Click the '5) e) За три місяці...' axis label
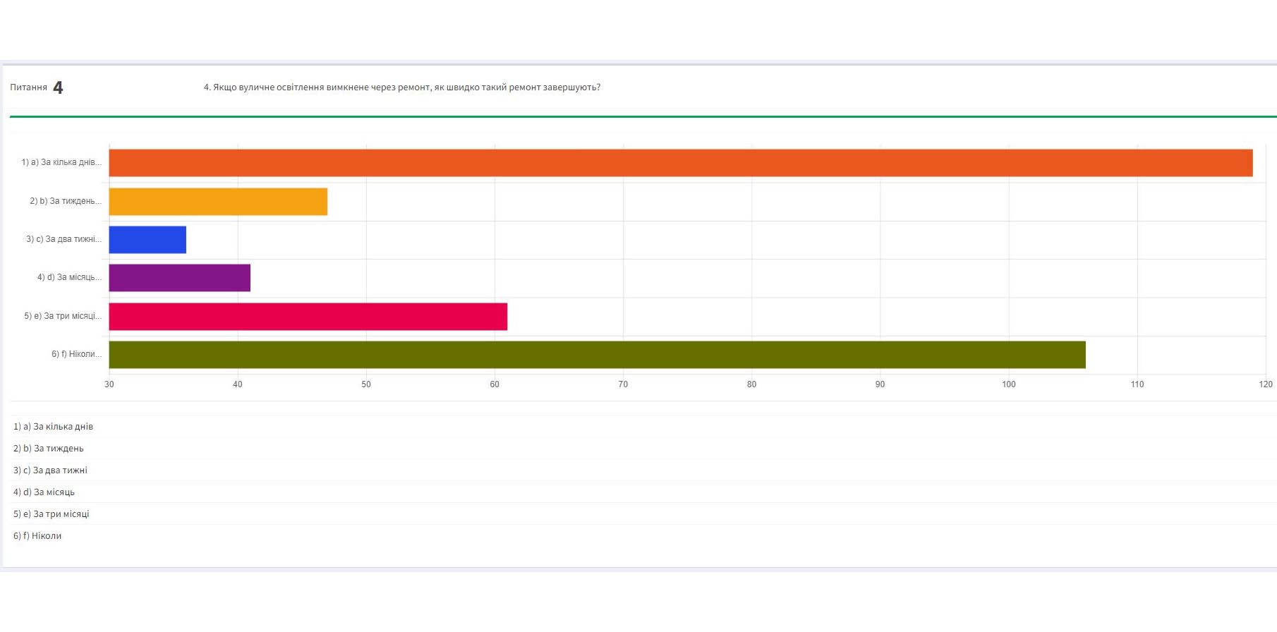Image resolution: width=1277 pixels, height=632 pixels. 63,316
